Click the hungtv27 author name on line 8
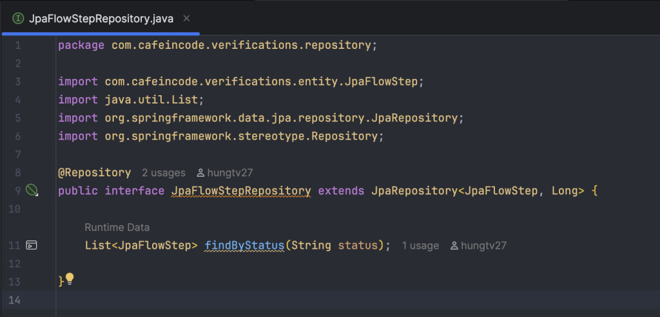The width and height of the screenshot is (660, 317). pyautogui.click(x=230, y=172)
